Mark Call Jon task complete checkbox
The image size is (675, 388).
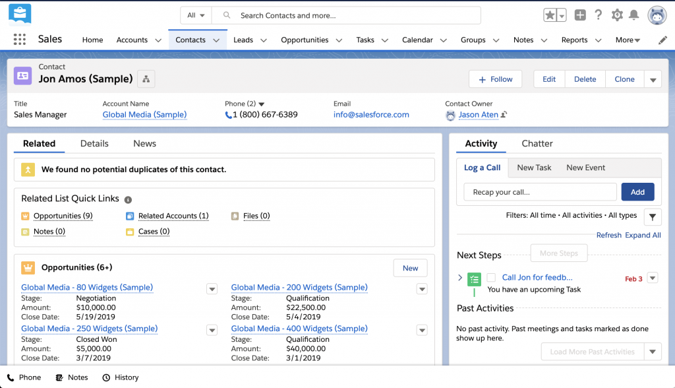tap(491, 278)
